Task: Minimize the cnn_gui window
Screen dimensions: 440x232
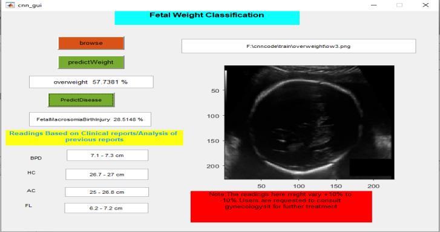Action: (374, 5)
